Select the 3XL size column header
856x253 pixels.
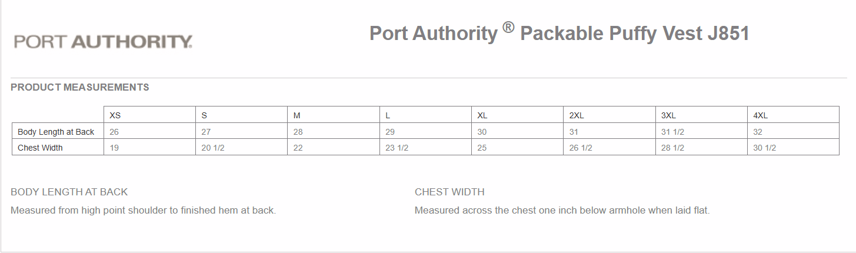pyautogui.click(x=668, y=115)
